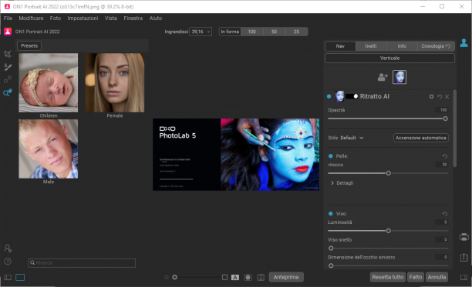Click the Anteprima button
This screenshot has width=472, height=287.
286,277
